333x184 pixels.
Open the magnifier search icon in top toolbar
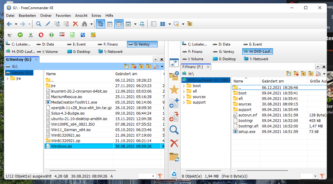38,24
